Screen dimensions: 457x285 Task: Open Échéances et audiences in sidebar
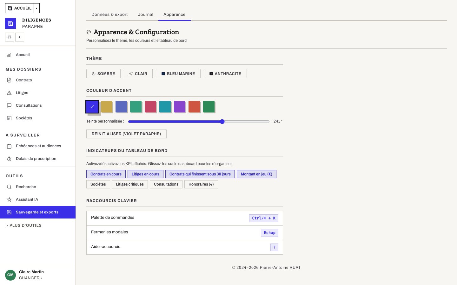(38, 146)
